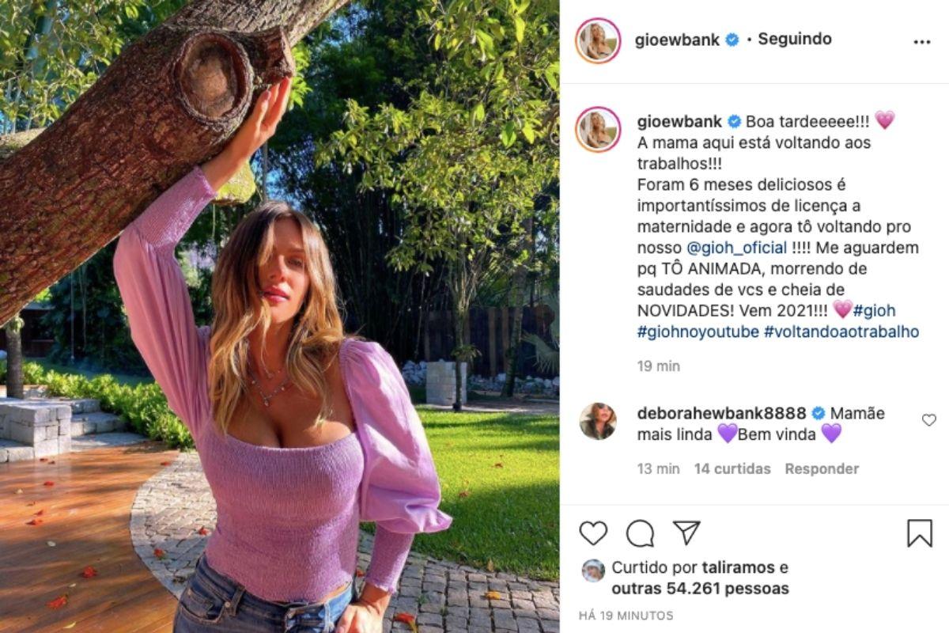
Task: Open taliramos's small avatar near the likes
Action: pos(593,570)
